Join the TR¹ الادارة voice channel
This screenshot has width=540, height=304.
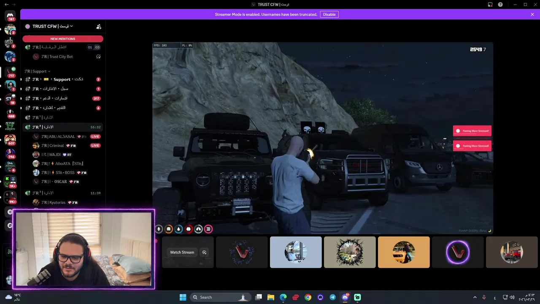(62, 117)
